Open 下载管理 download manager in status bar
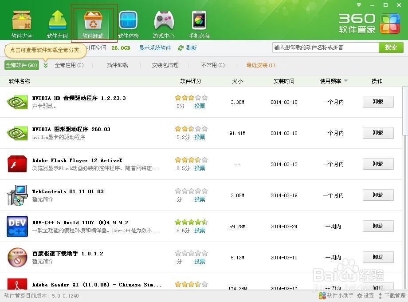The width and height of the screenshot is (408, 302). pyautogui.click(x=392, y=296)
